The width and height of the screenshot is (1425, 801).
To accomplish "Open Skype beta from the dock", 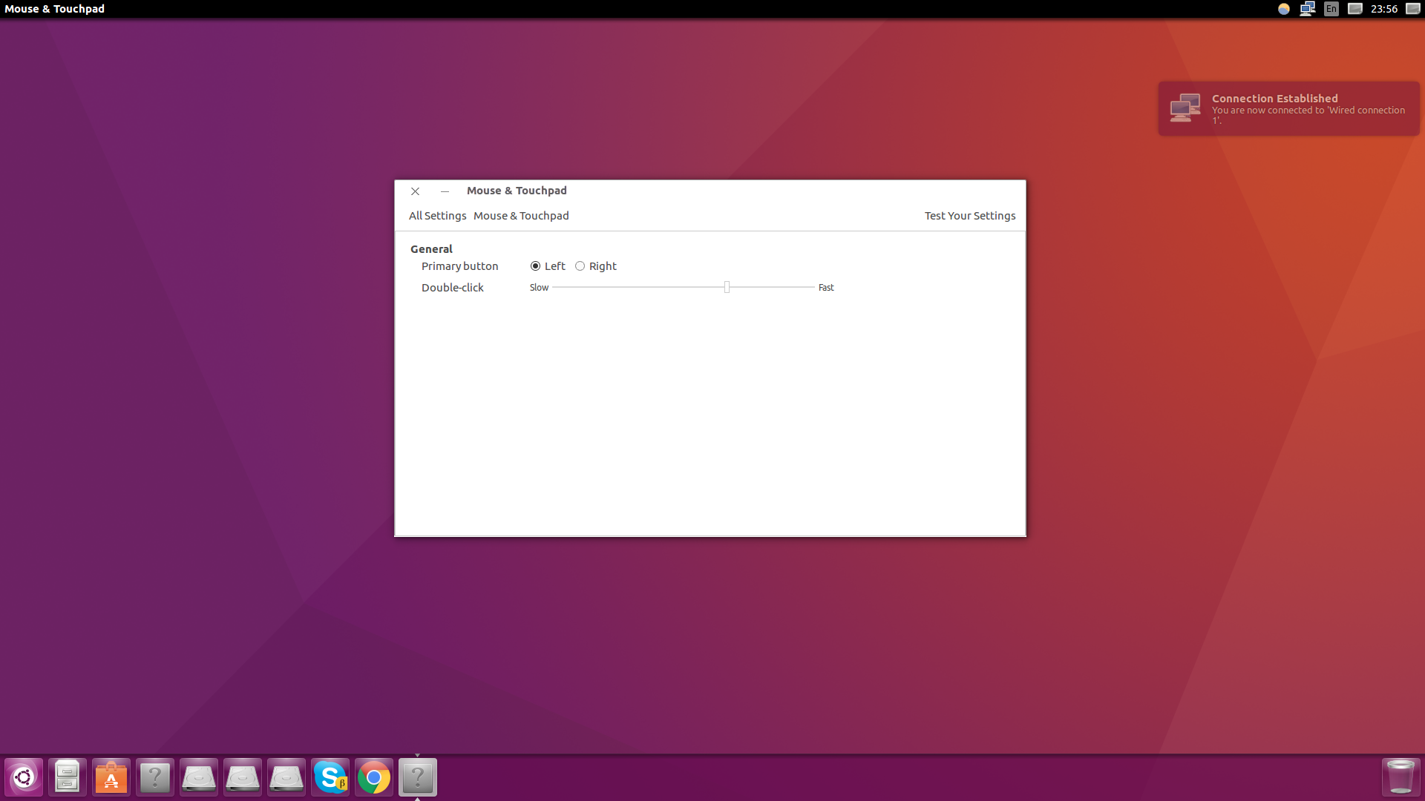I will (330, 777).
